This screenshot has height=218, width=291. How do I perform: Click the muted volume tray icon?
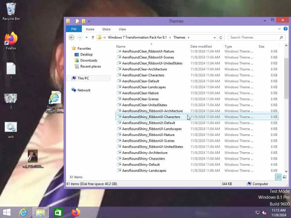264,212
